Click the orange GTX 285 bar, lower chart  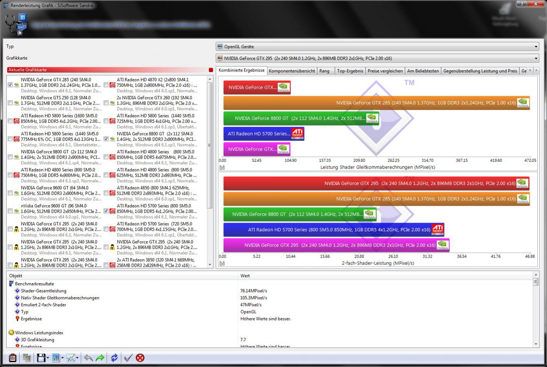point(376,199)
